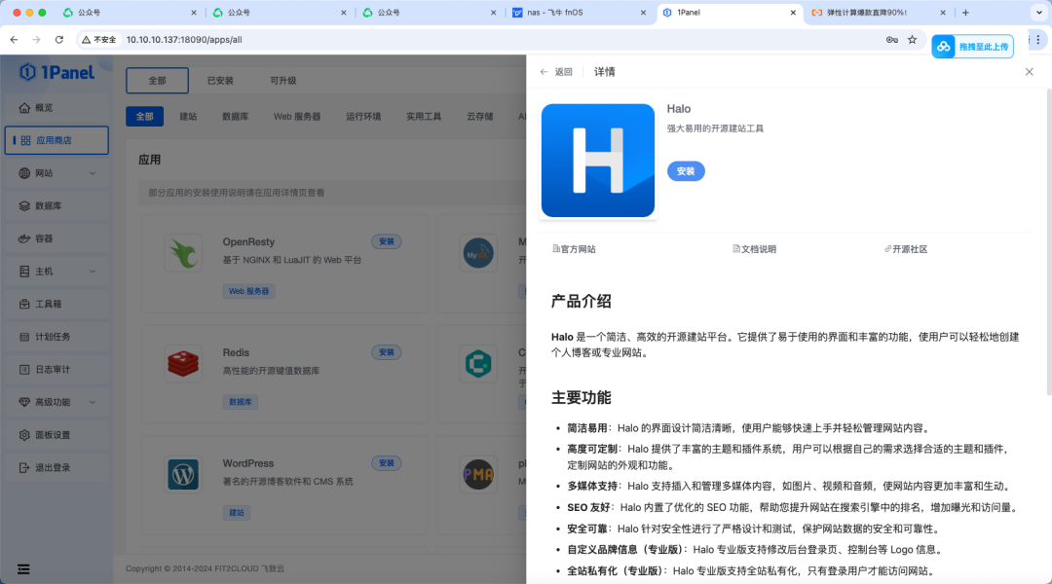1052x584 pixels.
Task: Click the 拖拽至此上传 upload button
Action: (x=973, y=47)
